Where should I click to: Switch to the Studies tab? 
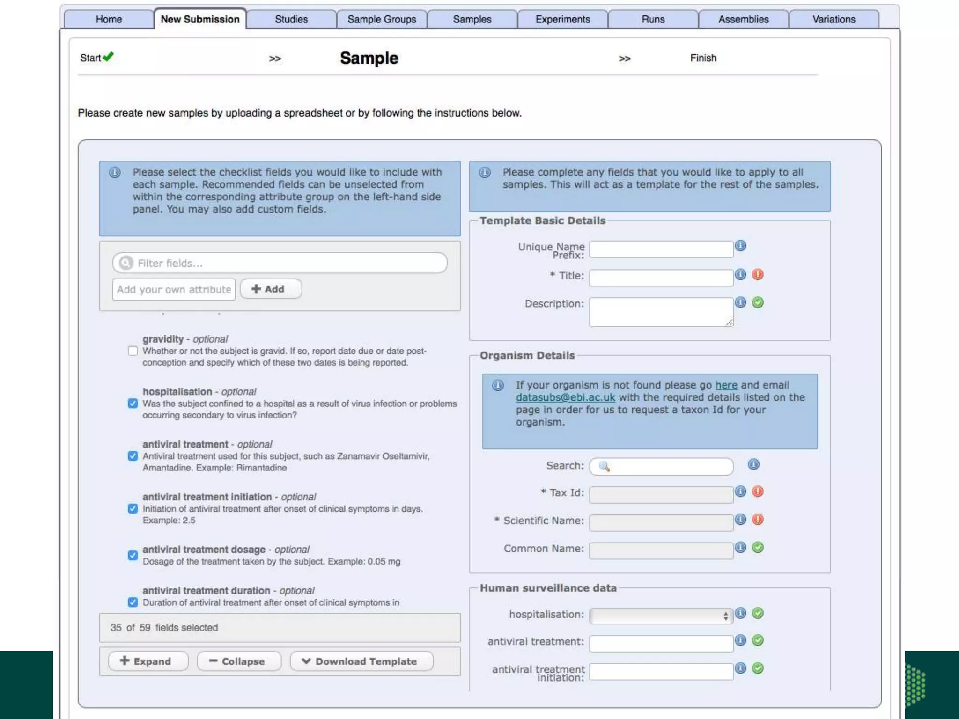pos(291,19)
